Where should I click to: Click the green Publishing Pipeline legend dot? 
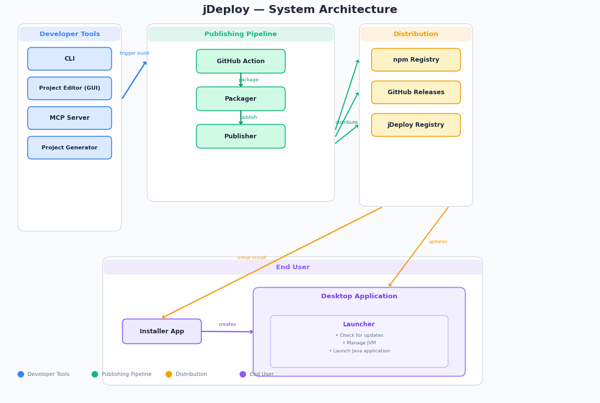[95, 374]
